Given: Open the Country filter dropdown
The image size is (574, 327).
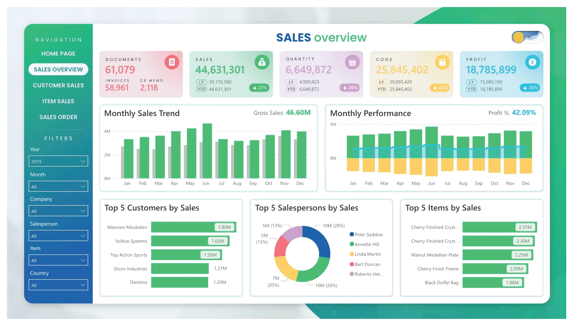Looking at the screenshot, I should coord(59,285).
